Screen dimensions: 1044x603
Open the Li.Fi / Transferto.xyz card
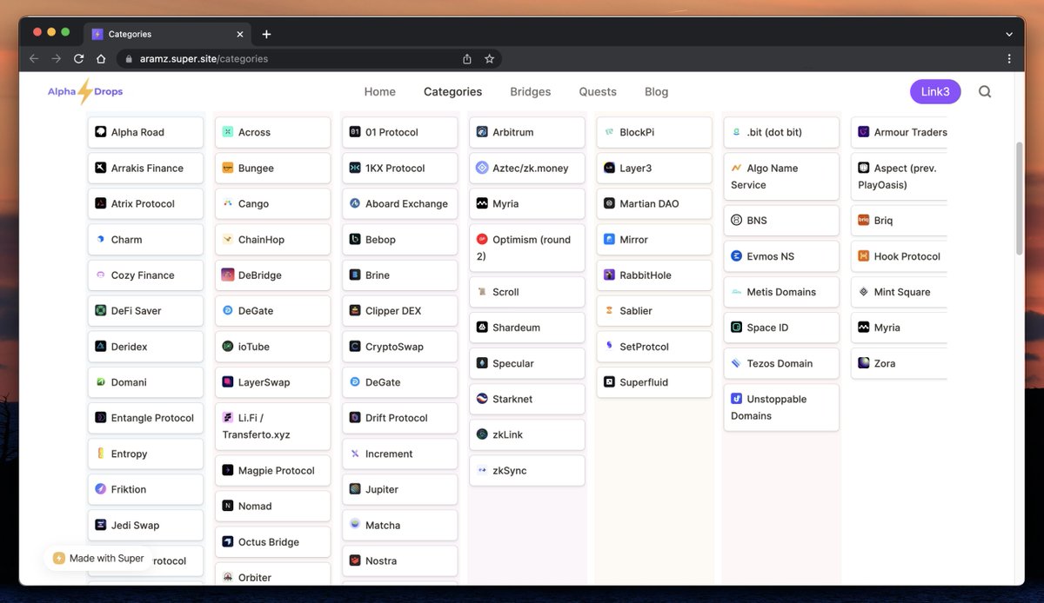pyautogui.click(x=272, y=426)
